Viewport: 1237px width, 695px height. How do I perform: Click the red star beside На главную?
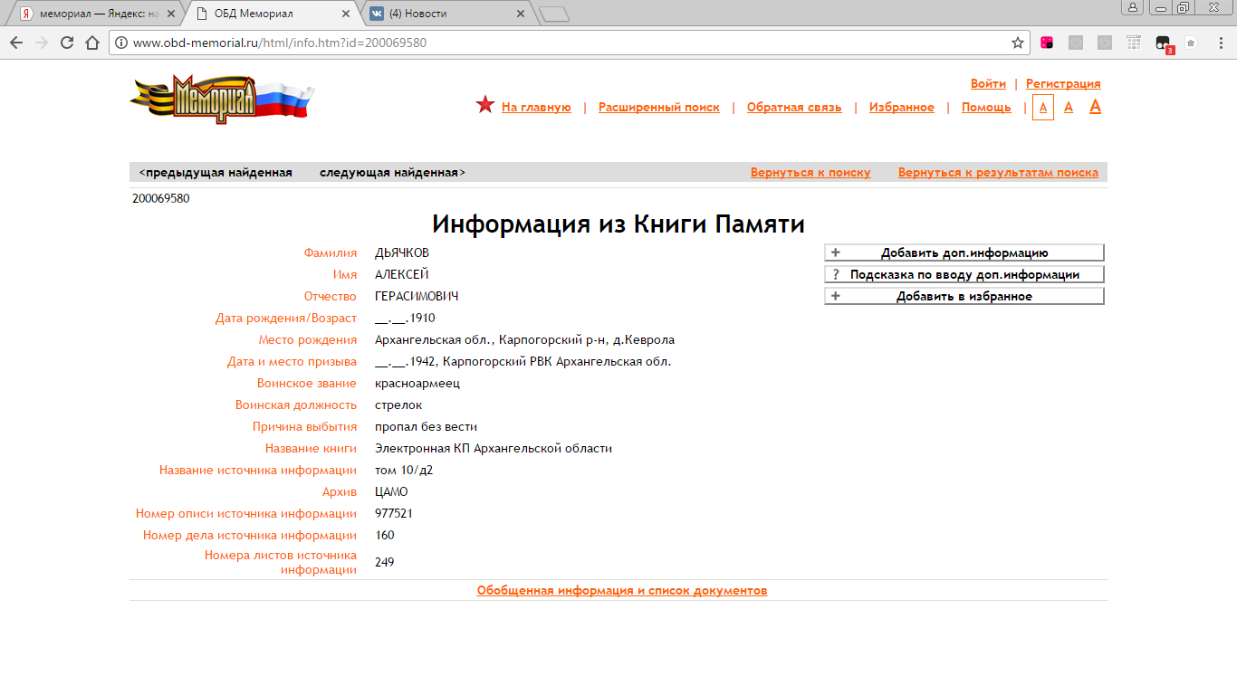(x=485, y=105)
